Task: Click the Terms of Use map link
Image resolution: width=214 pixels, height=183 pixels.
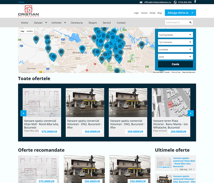Action: click(176, 72)
